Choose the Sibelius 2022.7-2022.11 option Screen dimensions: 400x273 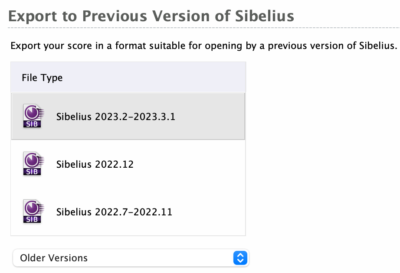click(114, 211)
